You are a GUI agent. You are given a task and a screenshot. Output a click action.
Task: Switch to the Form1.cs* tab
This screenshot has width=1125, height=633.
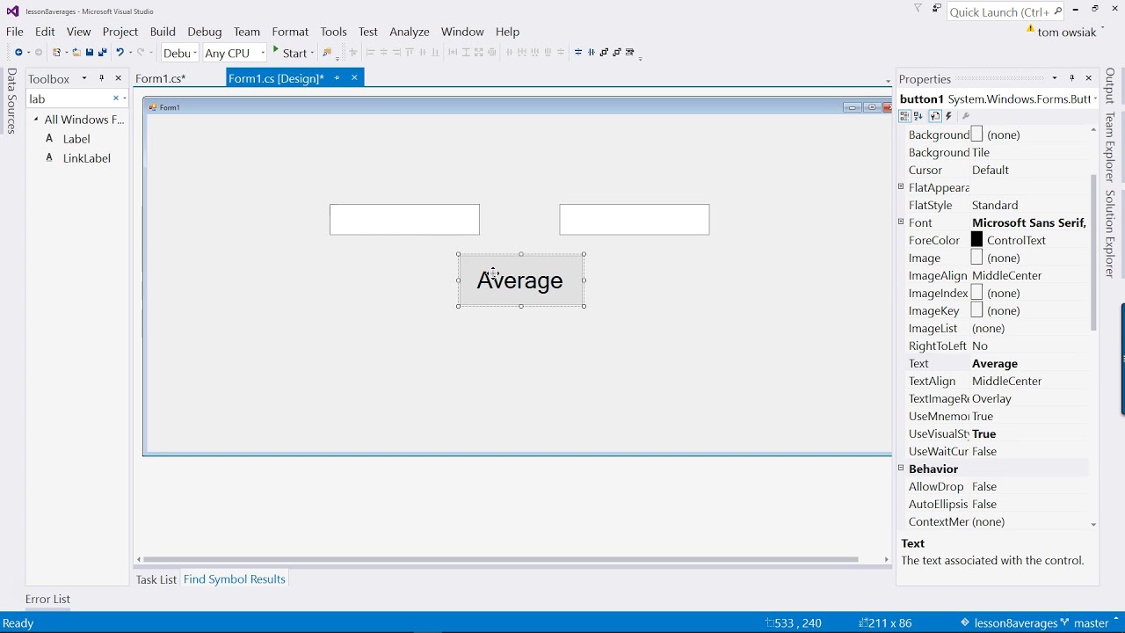161,78
